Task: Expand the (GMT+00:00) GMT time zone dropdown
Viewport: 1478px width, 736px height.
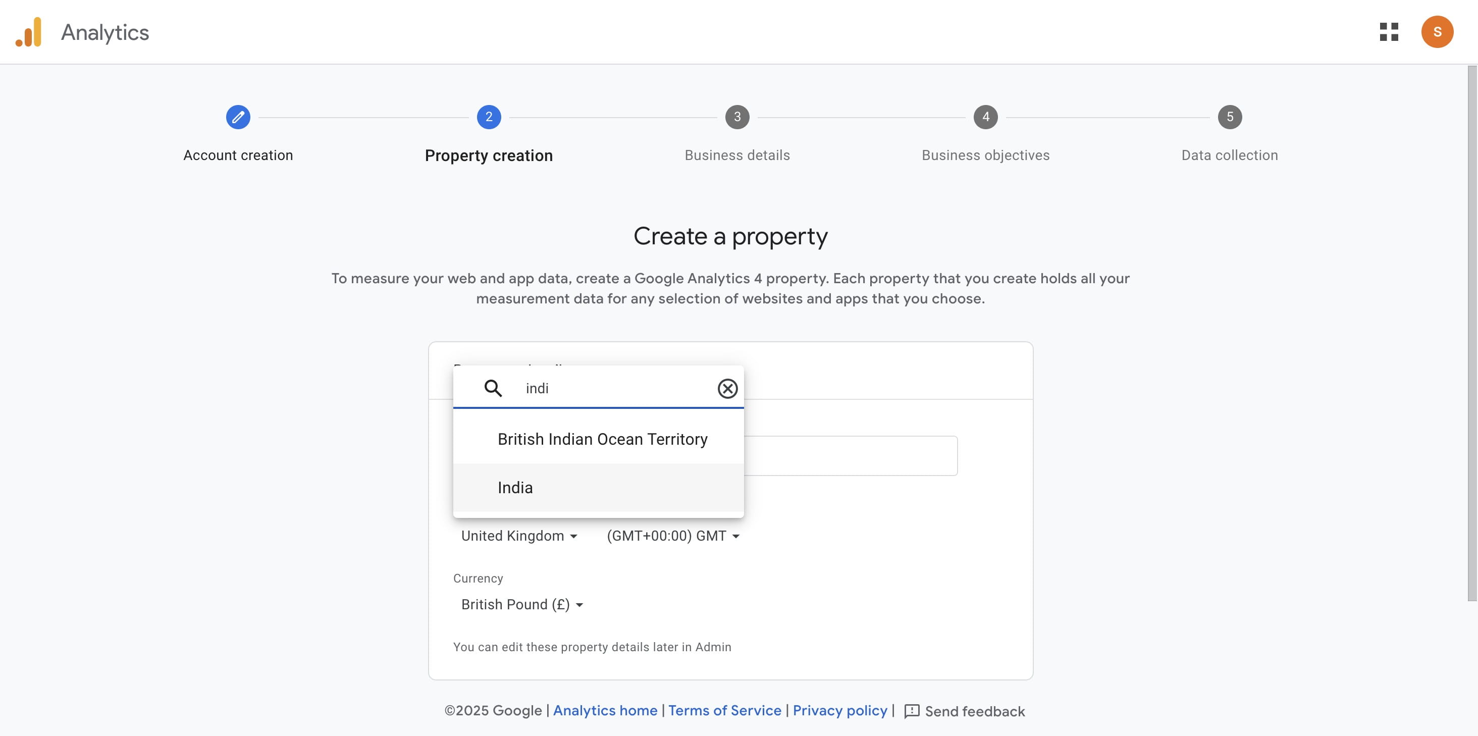Action: [x=672, y=536]
